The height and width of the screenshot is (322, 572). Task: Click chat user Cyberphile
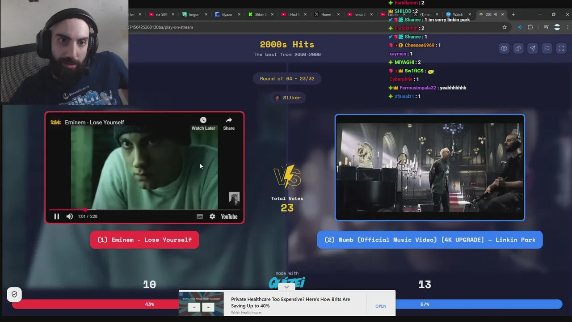400,80
